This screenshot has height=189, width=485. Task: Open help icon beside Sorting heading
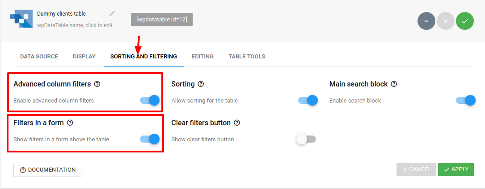[201, 84]
